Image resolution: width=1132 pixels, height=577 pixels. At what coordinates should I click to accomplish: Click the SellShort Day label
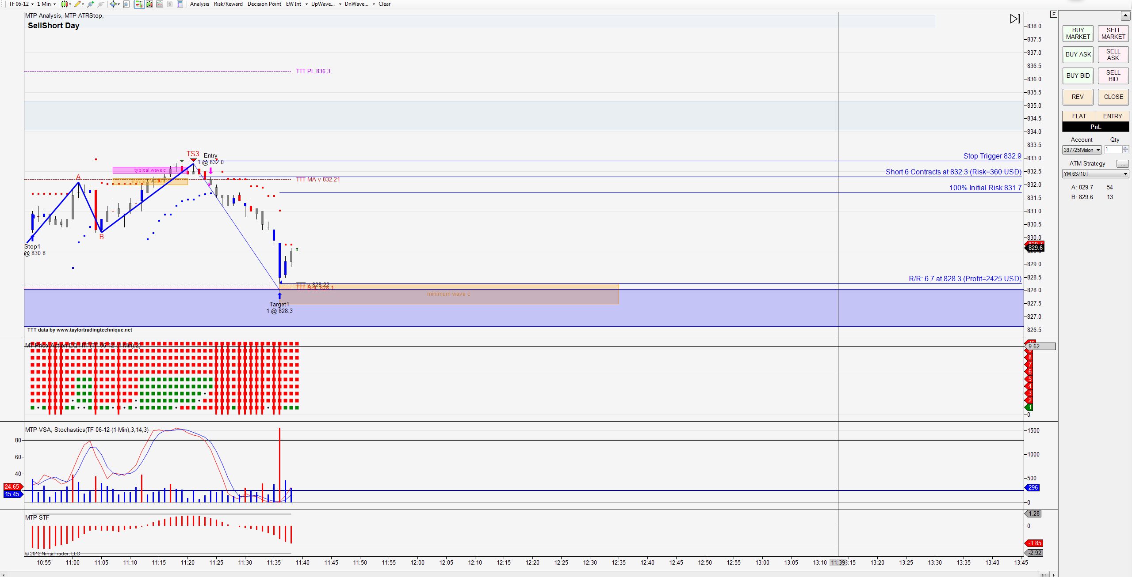(x=54, y=26)
